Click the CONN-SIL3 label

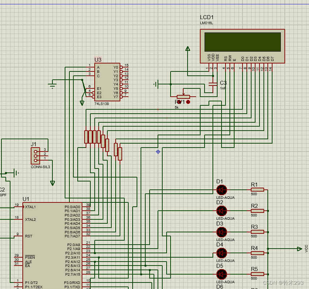click(x=40, y=167)
